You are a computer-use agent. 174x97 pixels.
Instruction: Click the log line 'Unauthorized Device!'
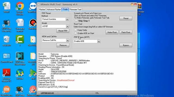click(x=66, y=80)
